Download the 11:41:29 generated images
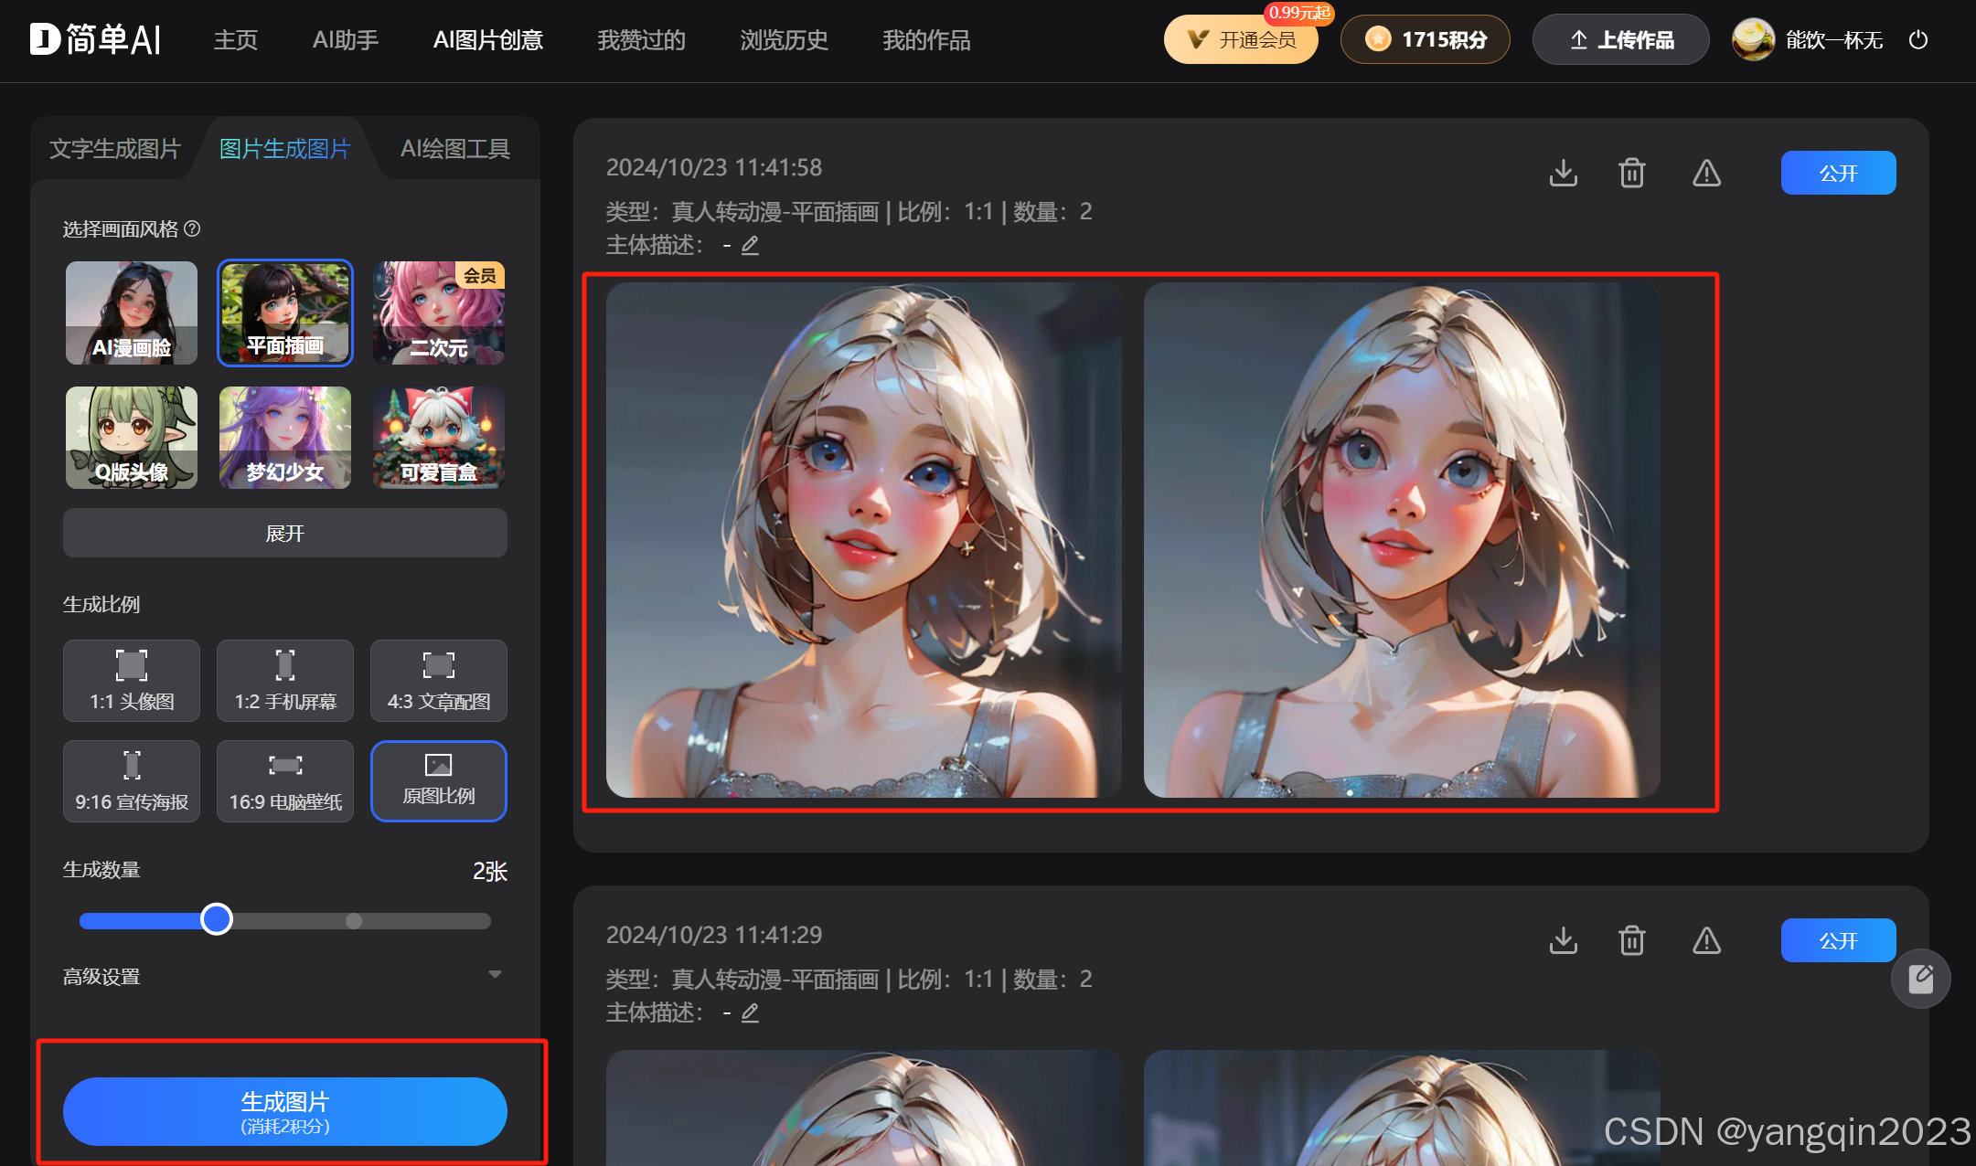The width and height of the screenshot is (1976, 1166). (1564, 940)
